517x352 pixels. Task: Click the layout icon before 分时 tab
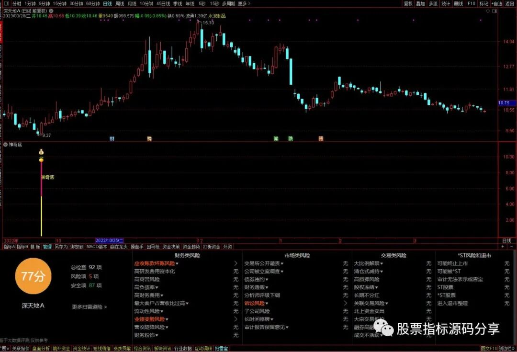(7, 4)
